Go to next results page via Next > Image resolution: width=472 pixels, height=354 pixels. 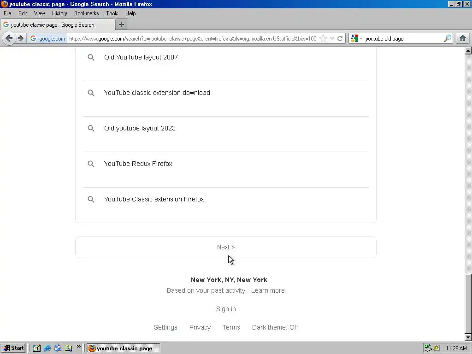[x=226, y=247]
